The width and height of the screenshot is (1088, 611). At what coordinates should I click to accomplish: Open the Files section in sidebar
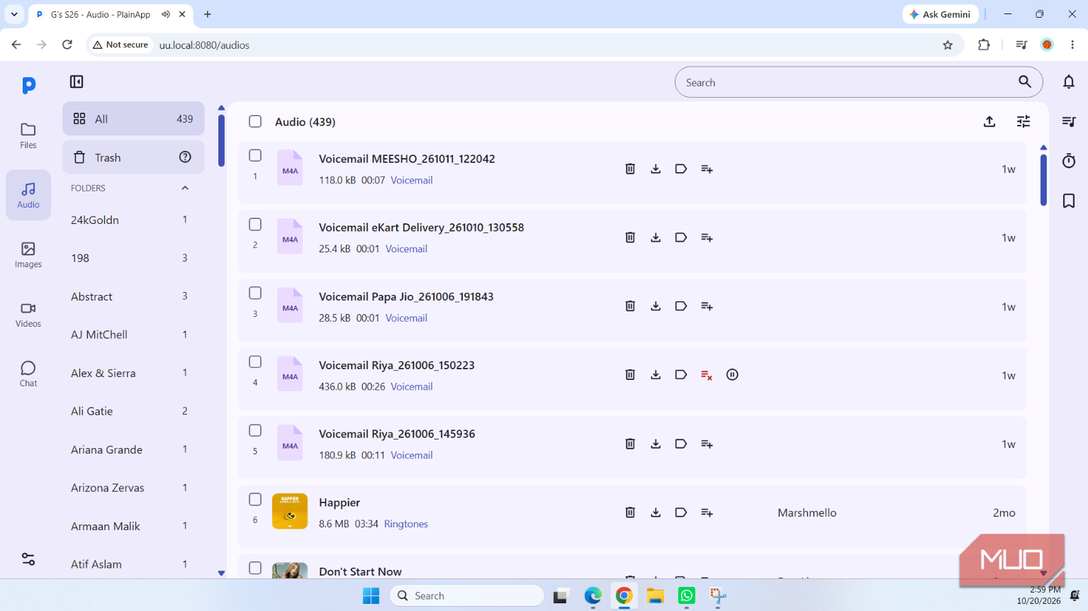(x=28, y=135)
